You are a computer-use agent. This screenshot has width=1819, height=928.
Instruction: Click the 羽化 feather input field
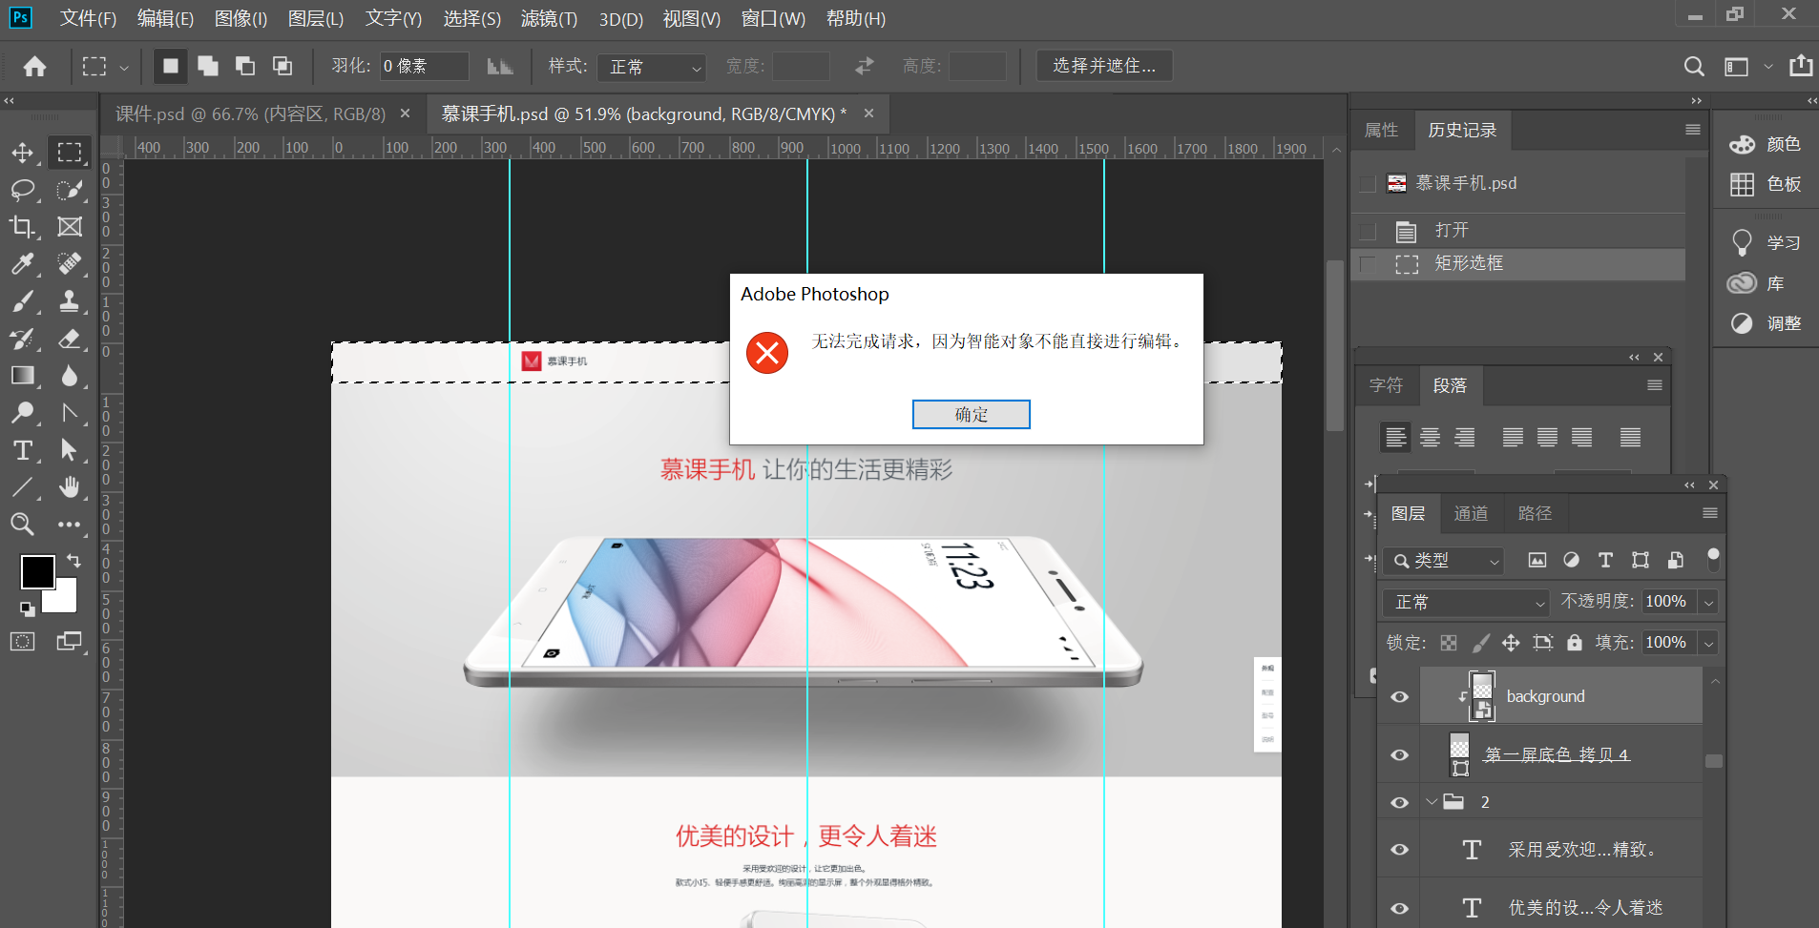tap(424, 66)
